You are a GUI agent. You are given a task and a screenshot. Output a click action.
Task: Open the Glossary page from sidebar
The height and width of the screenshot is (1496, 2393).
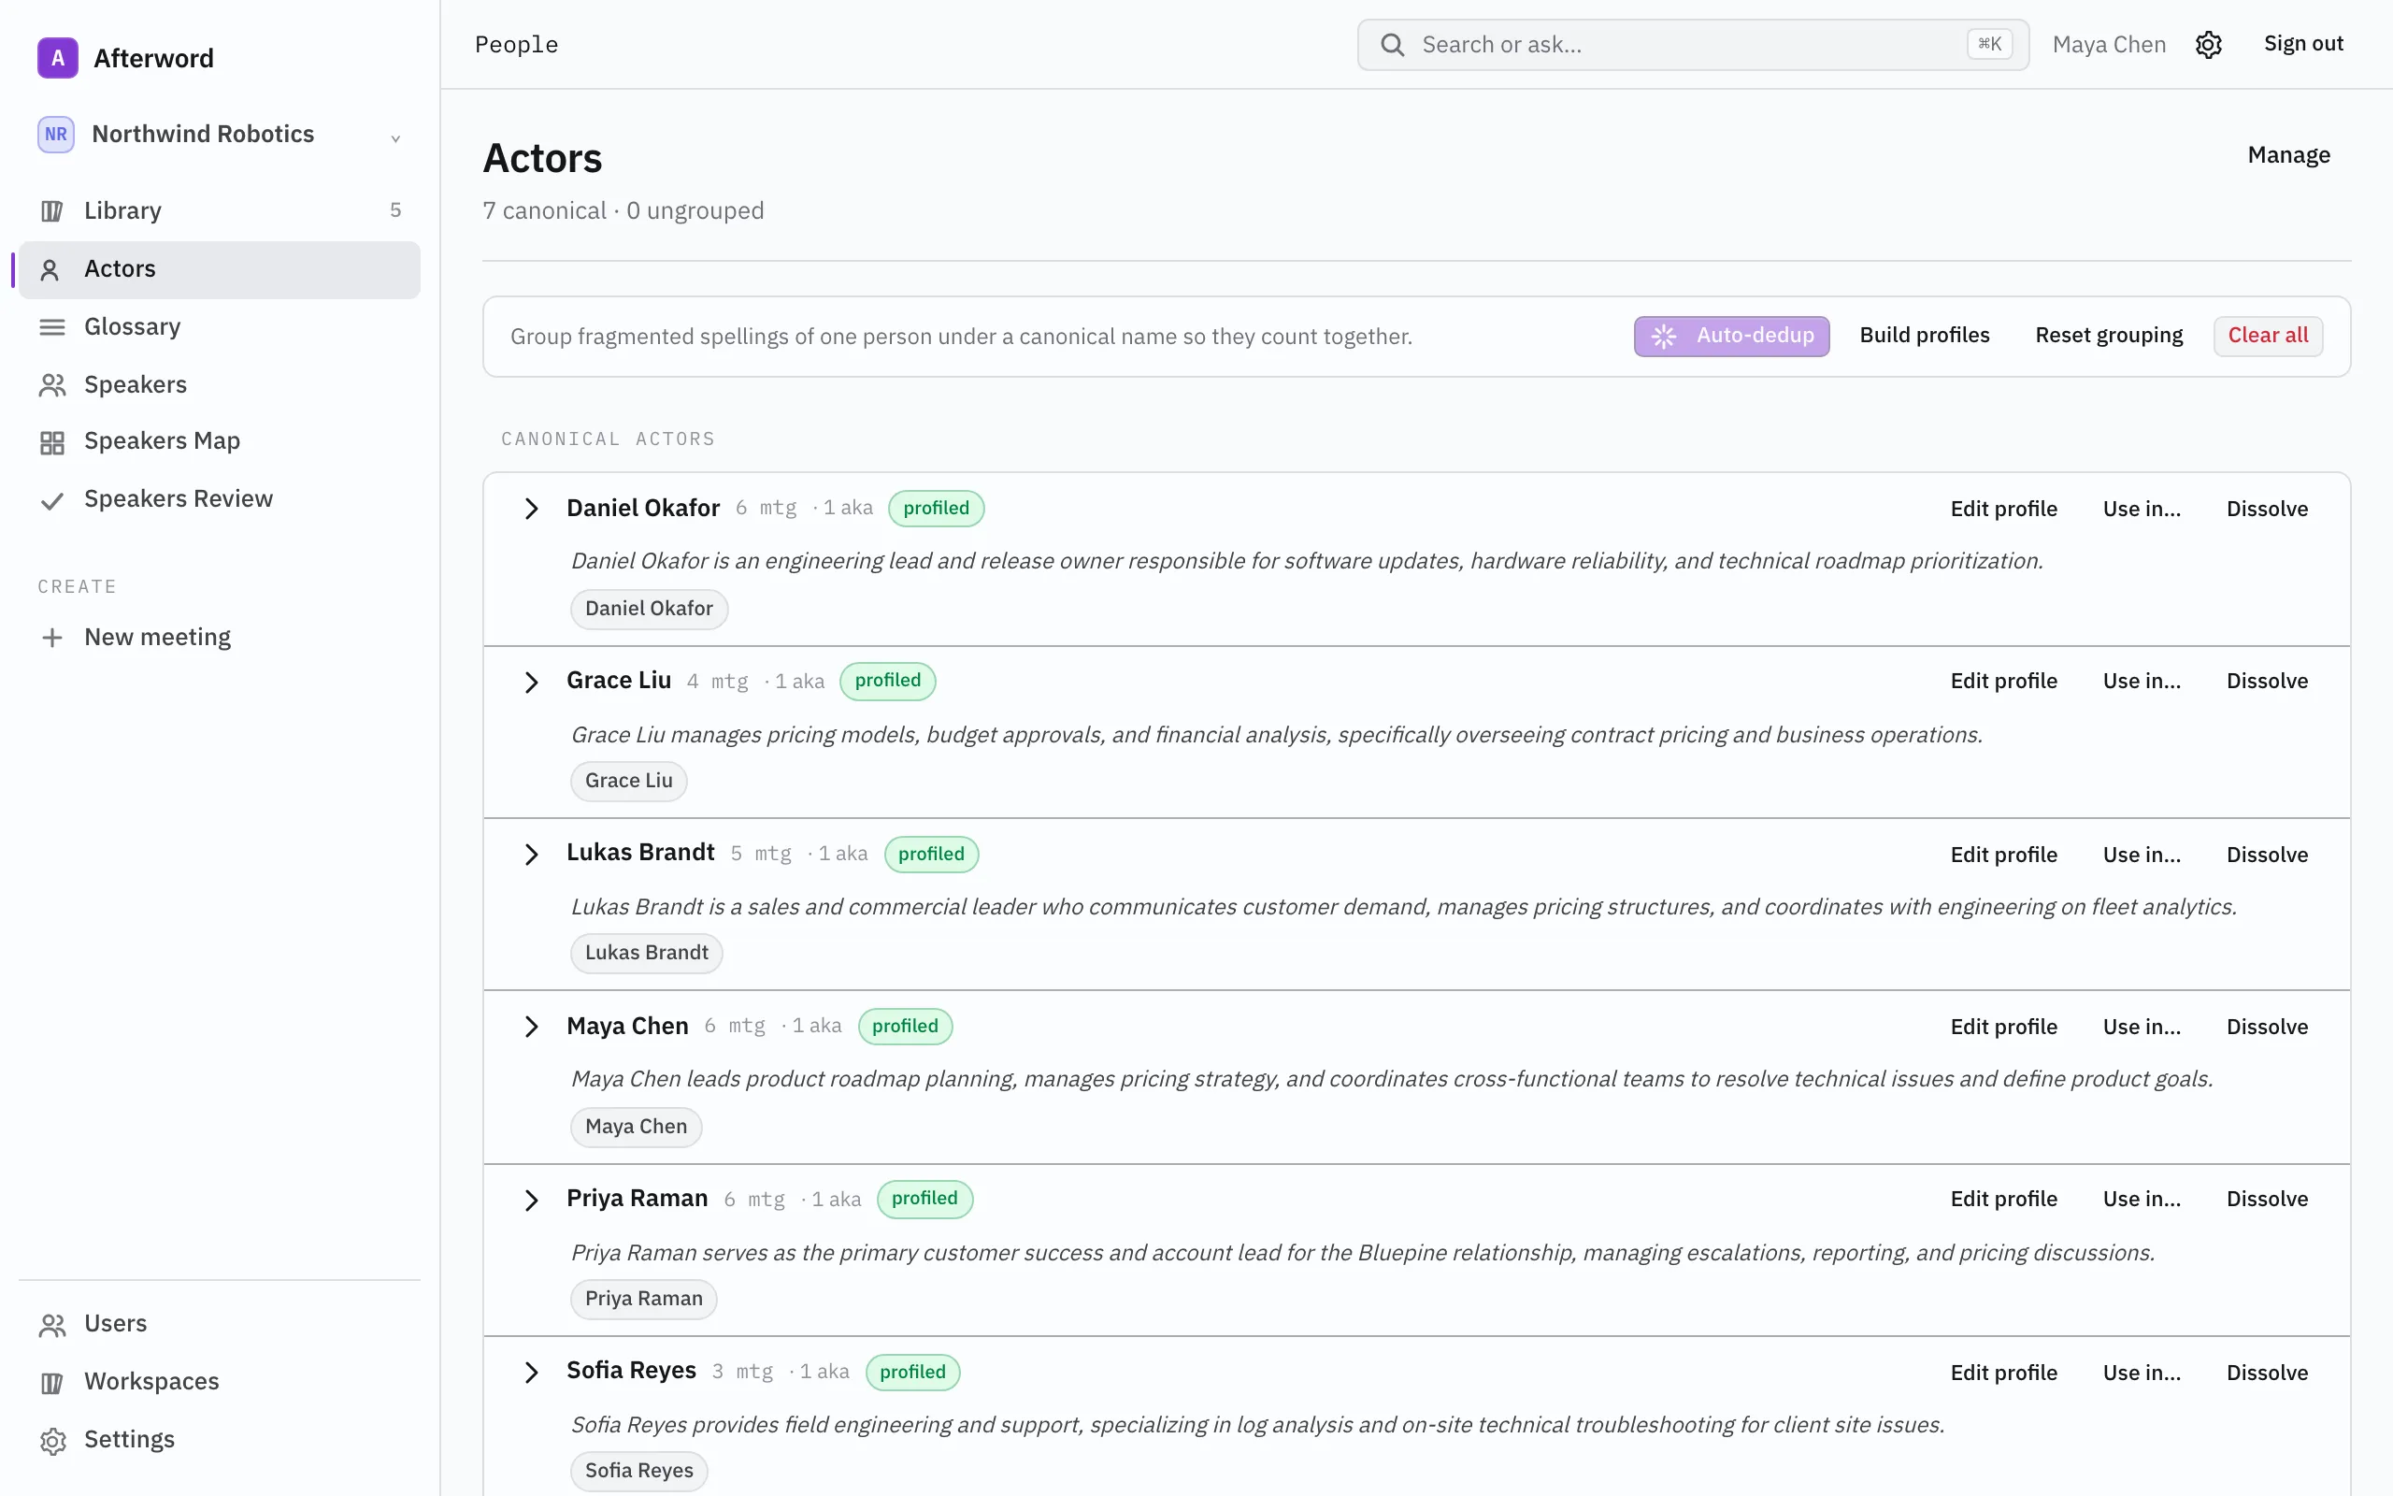(220, 326)
